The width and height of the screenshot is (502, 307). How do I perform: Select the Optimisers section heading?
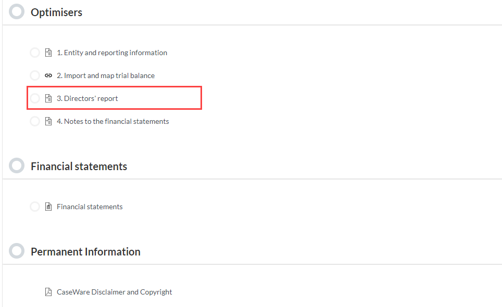coord(56,12)
